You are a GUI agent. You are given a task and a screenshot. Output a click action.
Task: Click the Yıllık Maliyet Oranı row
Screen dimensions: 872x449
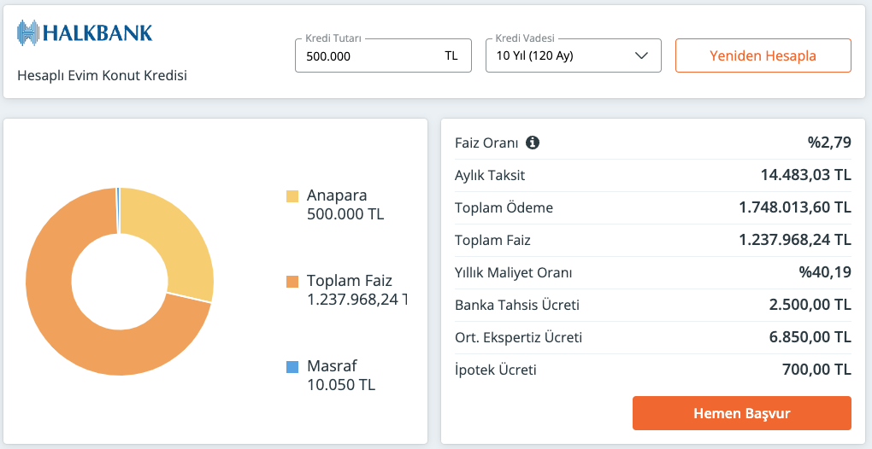coord(653,273)
